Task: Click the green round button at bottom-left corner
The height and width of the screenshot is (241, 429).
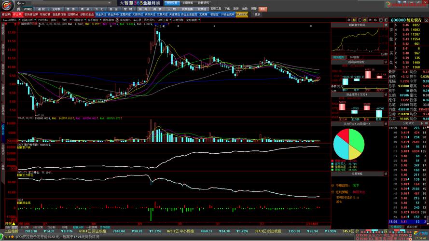Action: pos(1,237)
